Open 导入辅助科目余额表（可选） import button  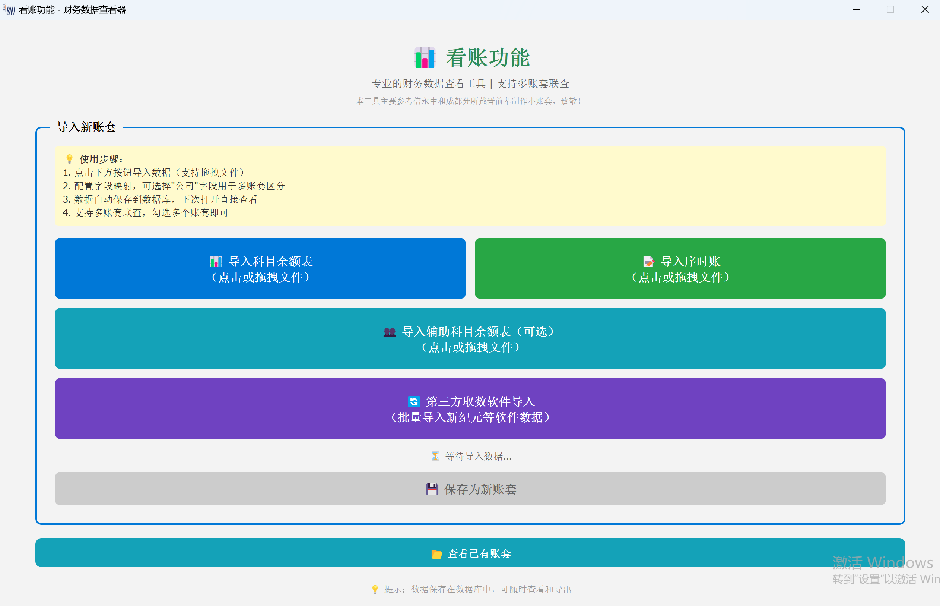470,338
